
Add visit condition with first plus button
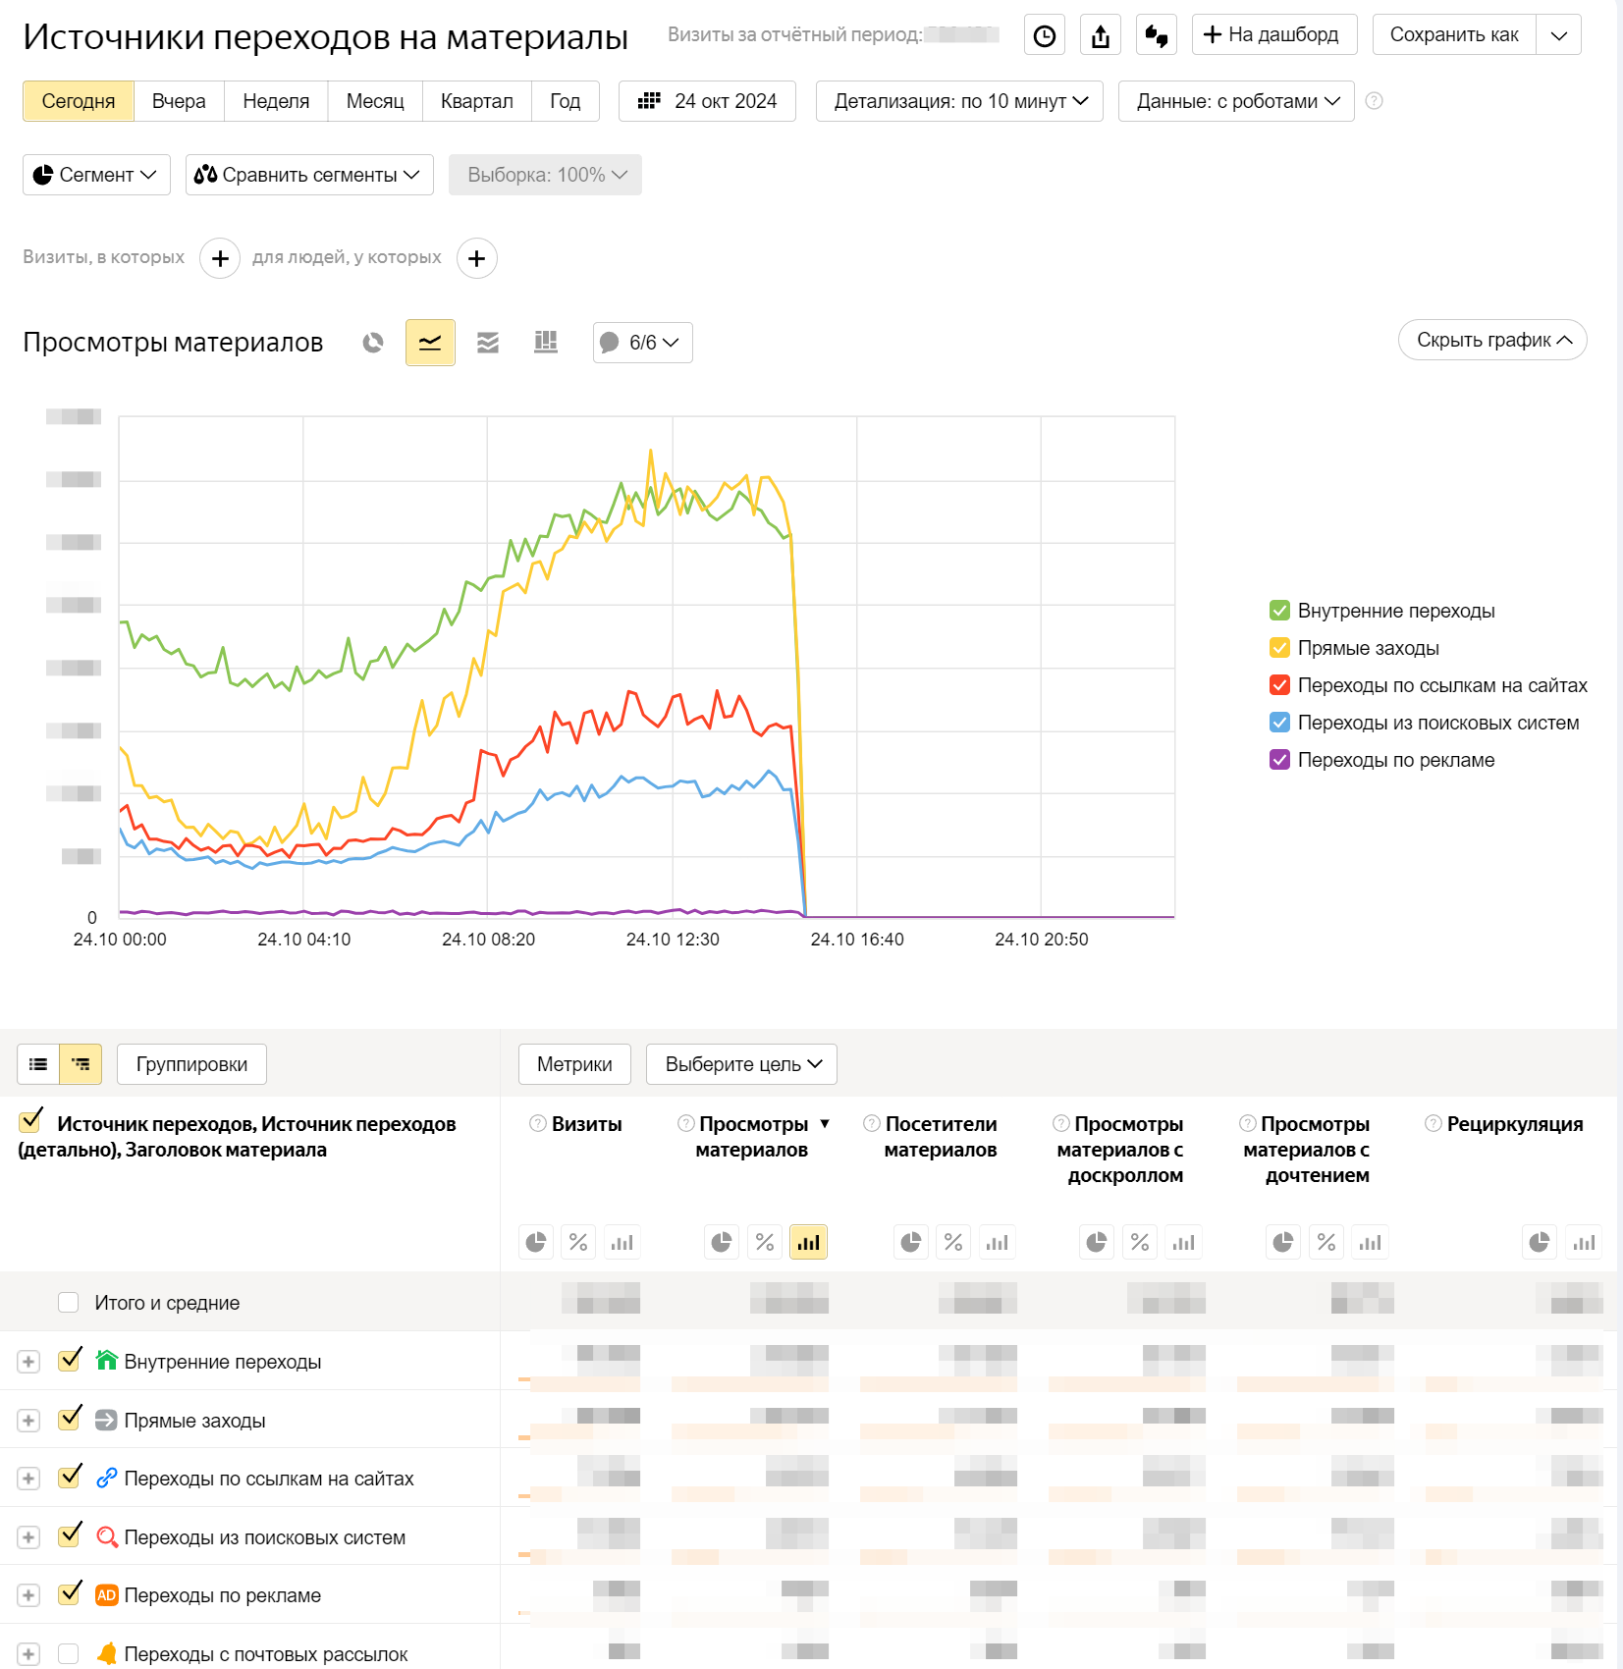[x=220, y=258]
